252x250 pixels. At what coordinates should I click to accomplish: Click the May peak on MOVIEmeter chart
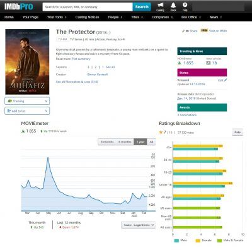(48, 157)
